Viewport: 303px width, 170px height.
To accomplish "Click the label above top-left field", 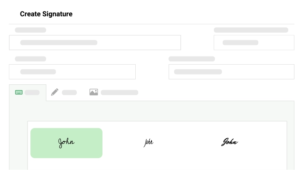I will point(30,30).
